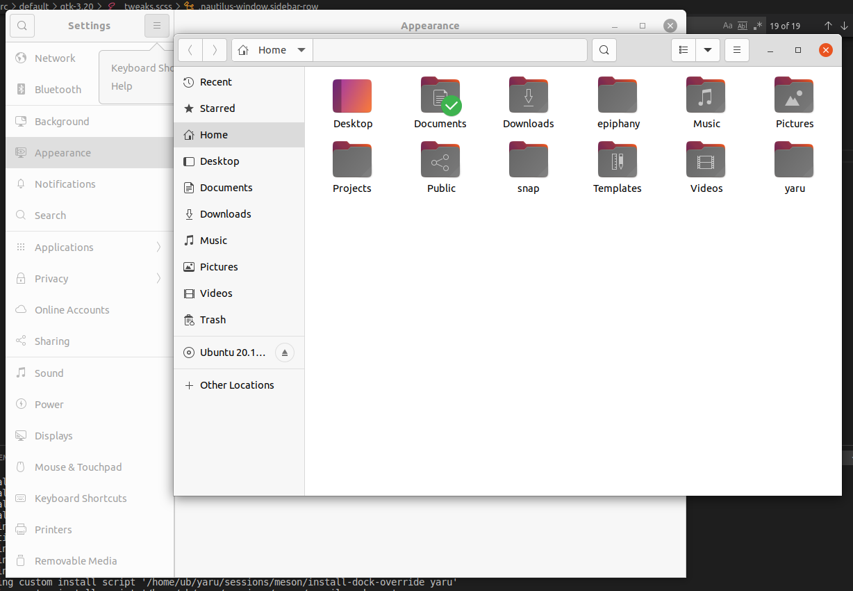Open Printers panel in Settings
The width and height of the screenshot is (853, 591).
tap(90, 530)
